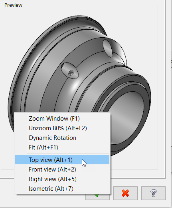Click the red X cancel button
Image resolution: width=172 pixels, height=208 pixels.
click(x=125, y=193)
